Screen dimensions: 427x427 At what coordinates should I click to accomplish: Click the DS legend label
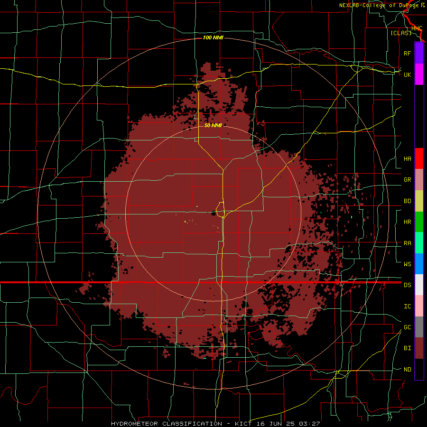point(407,285)
